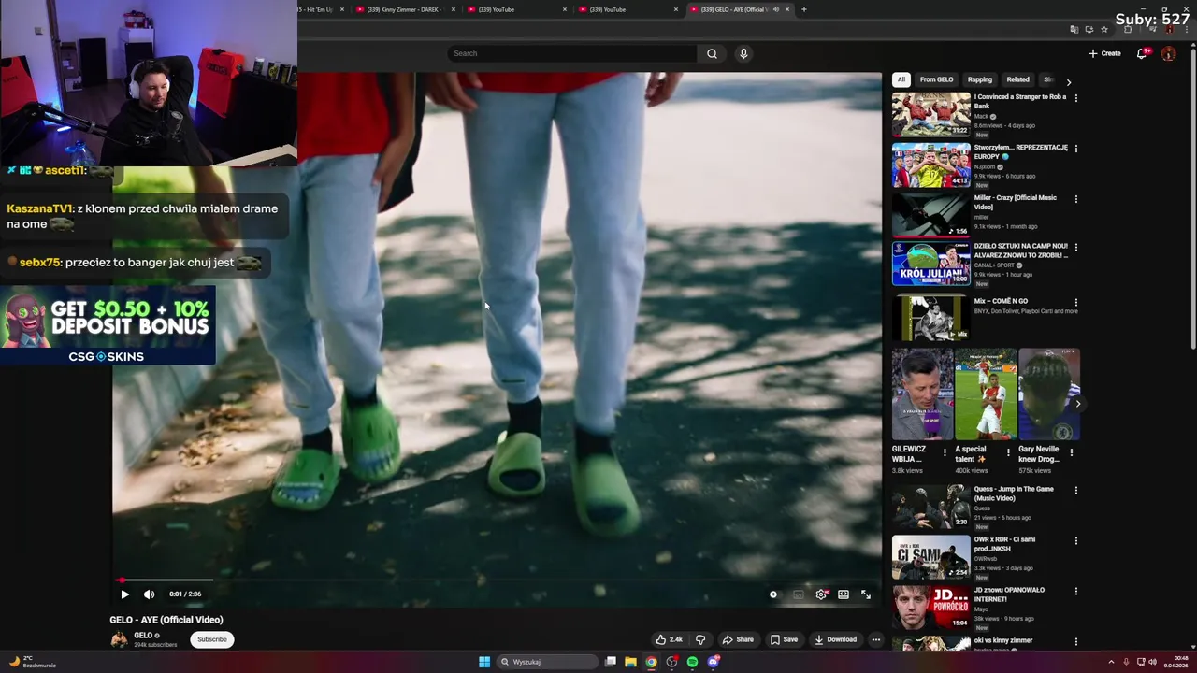
Task: Open 'I Convinced a Stranger to Rob a Bank' thumbnail
Action: point(931,113)
